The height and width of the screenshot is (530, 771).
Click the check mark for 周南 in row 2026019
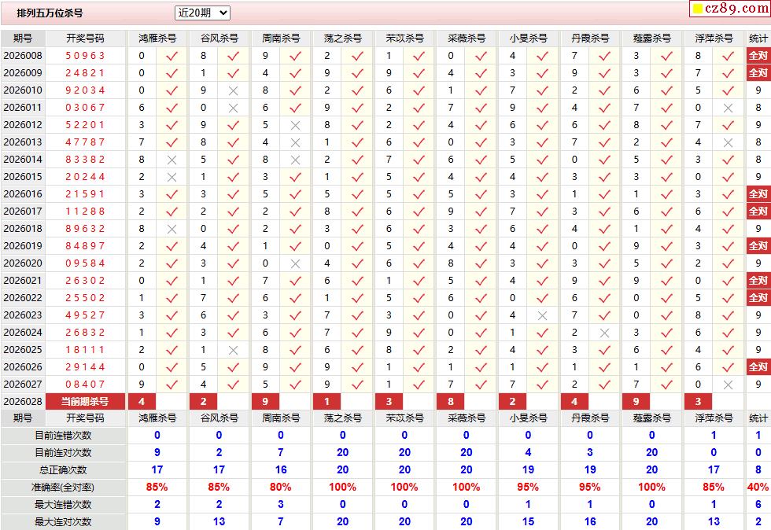[295, 246]
